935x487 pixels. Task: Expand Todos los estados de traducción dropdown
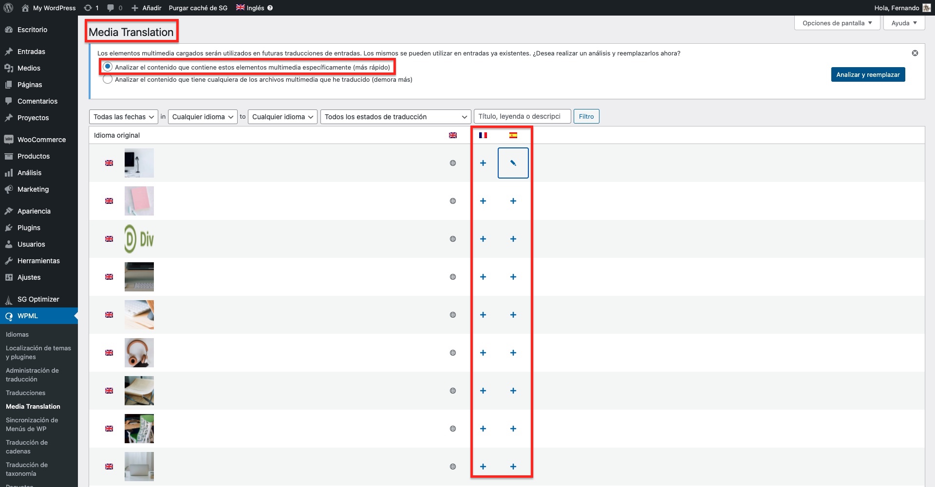pos(395,117)
